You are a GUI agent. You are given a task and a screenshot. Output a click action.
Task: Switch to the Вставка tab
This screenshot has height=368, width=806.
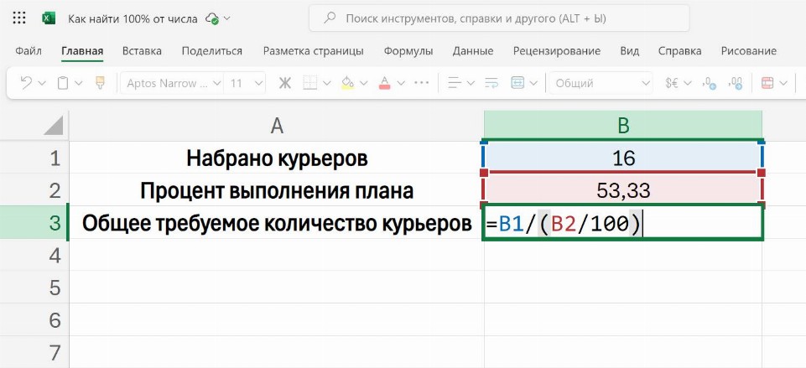[x=142, y=50]
